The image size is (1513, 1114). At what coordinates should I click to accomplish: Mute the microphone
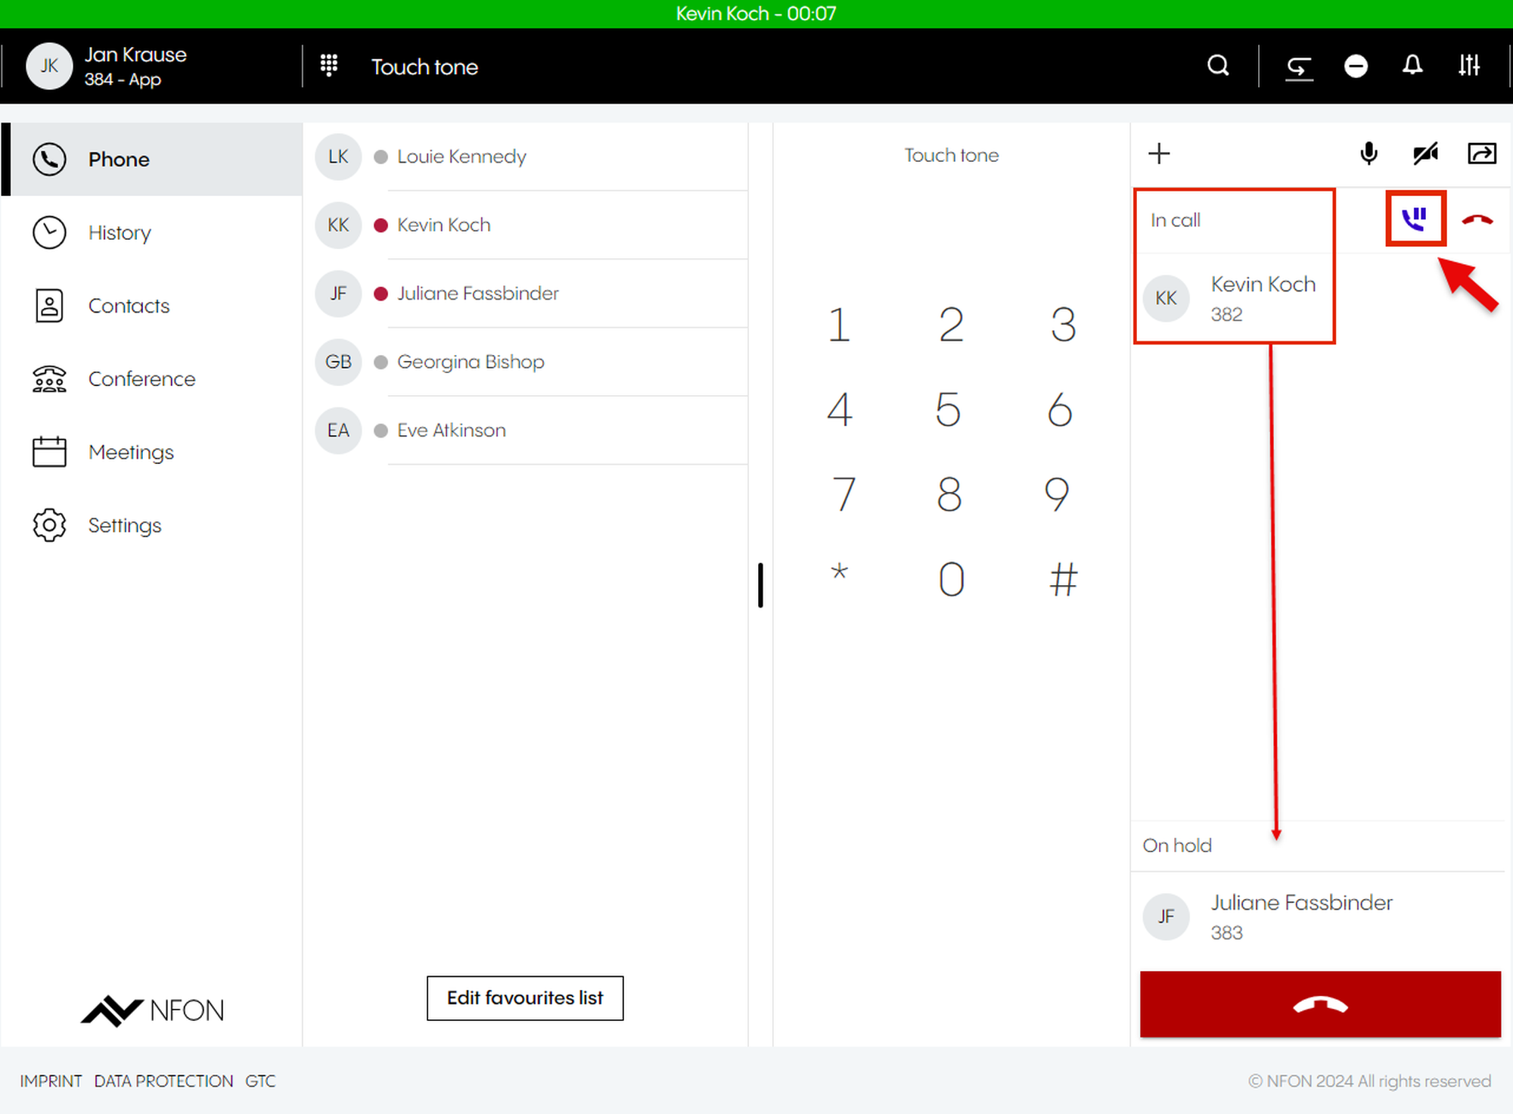click(1369, 154)
